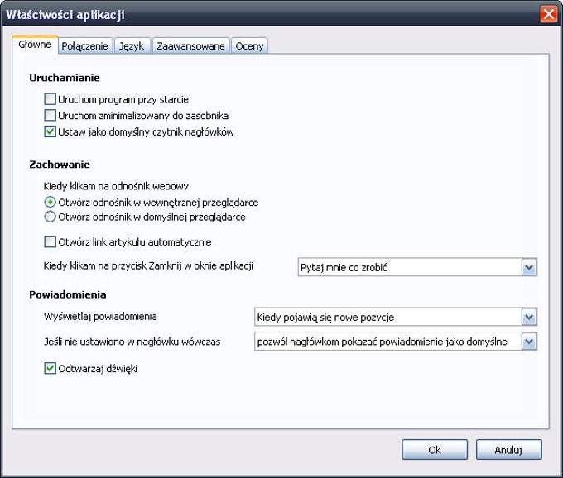
Task: Cancel with the Anuluj button
Action: tap(509, 450)
